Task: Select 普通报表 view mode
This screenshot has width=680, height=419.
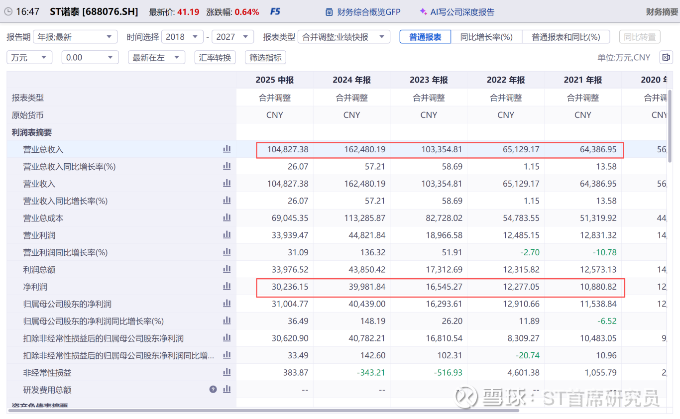Action: pyautogui.click(x=425, y=37)
